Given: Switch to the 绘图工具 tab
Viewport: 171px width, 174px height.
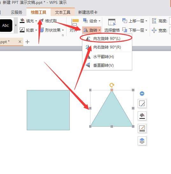Looking at the screenshot, I should pos(39,12).
